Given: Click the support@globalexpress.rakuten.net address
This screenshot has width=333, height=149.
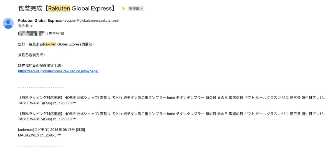Looking at the screenshot, I should pyautogui.click(x=91, y=21).
